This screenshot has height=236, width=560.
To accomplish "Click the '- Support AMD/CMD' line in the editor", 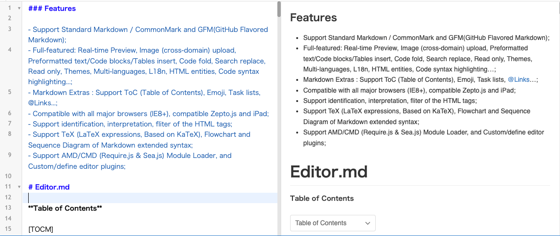I will click(130, 156).
